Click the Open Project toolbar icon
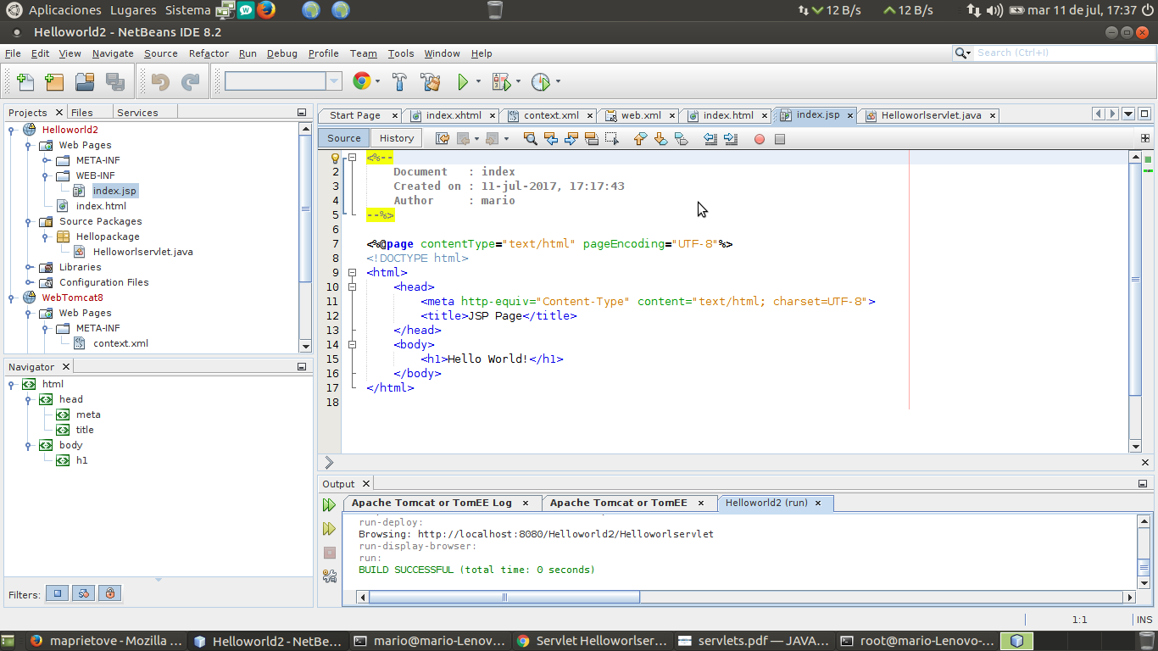The height and width of the screenshot is (651, 1158). [x=85, y=82]
